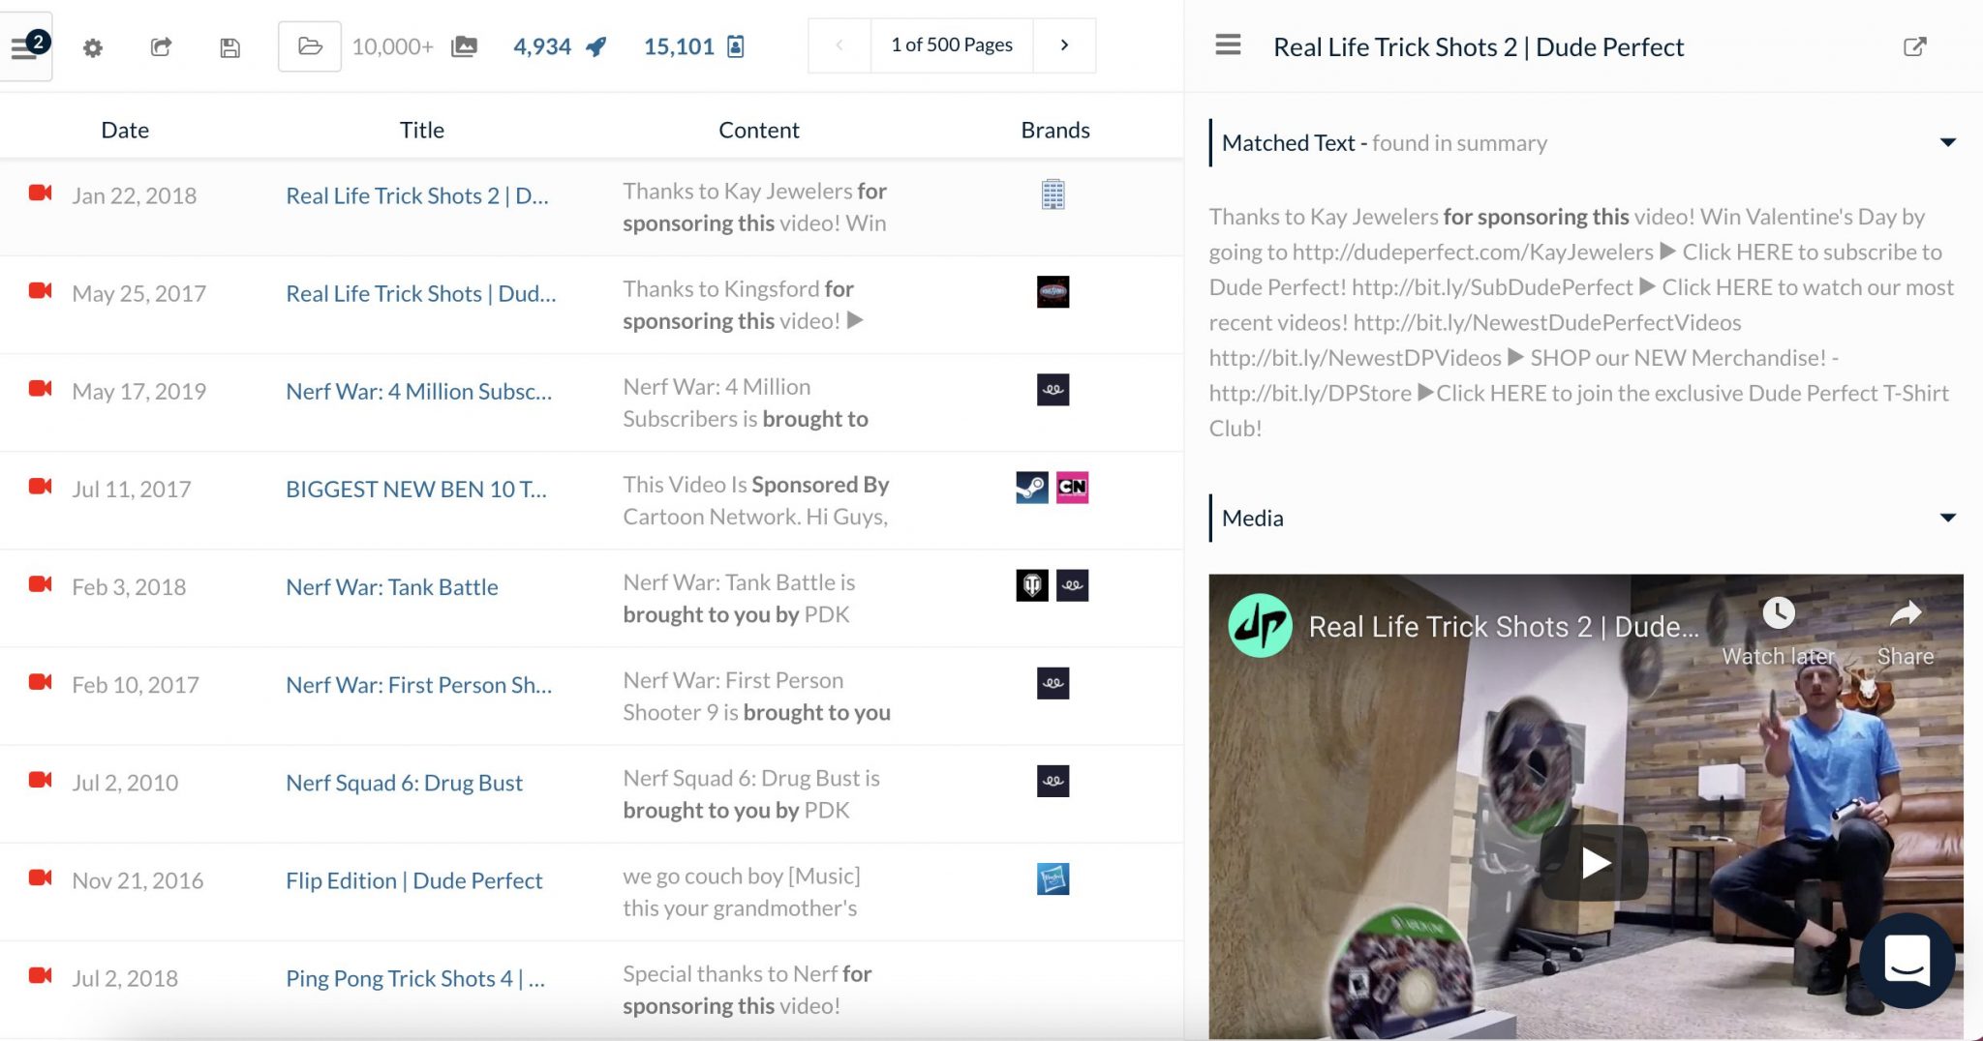
Task: Collapse the Media section
Action: (x=1948, y=518)
